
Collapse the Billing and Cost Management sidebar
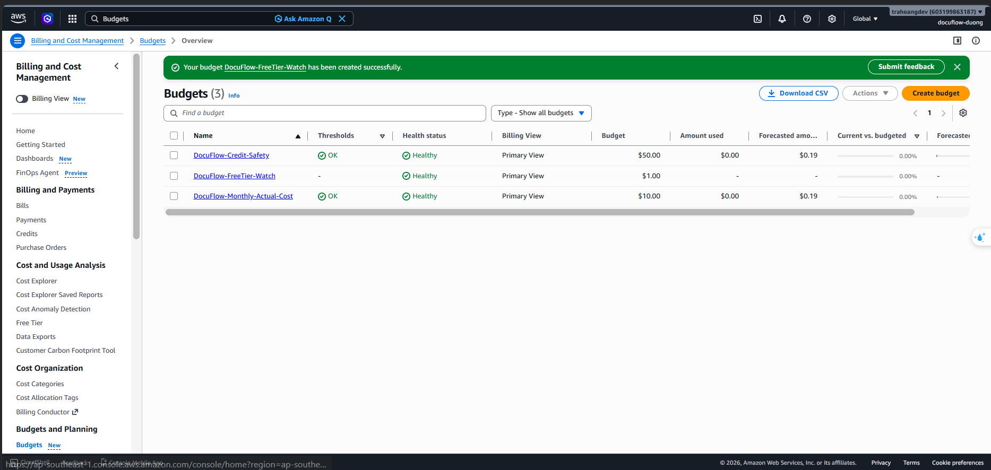tap(117, 66)
